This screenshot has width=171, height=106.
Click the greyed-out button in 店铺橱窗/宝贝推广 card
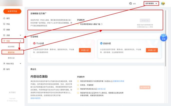coord(145,20)
